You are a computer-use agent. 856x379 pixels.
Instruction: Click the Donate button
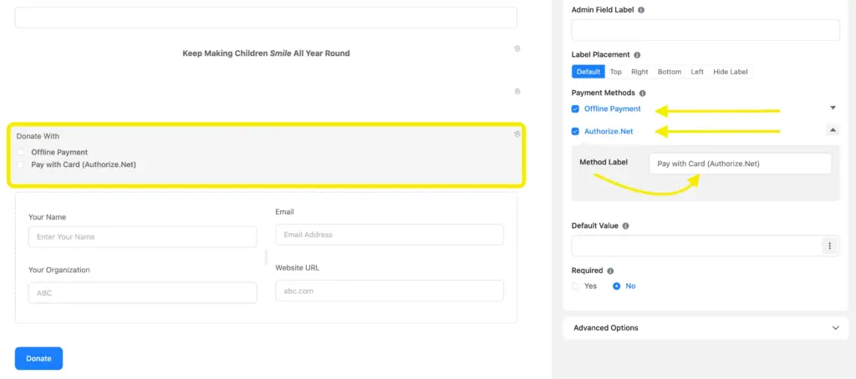coord(38,358)
